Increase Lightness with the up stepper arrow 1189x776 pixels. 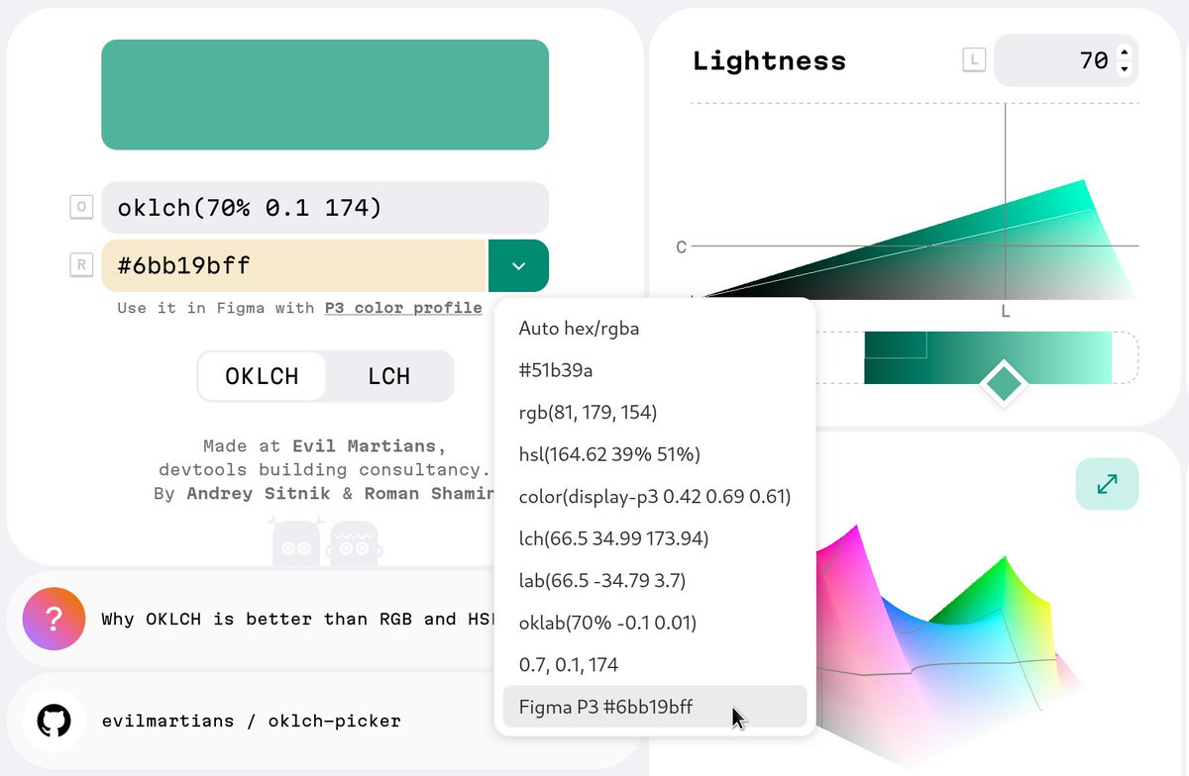pos(1124,52)
